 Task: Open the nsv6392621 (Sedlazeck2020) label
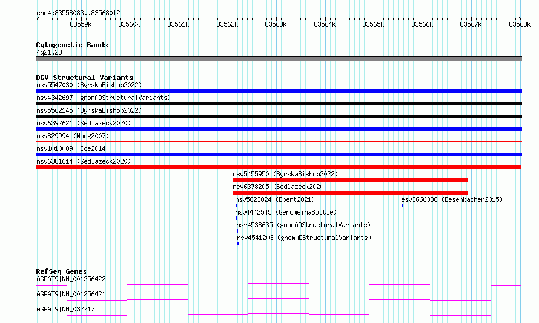point(84,123)
